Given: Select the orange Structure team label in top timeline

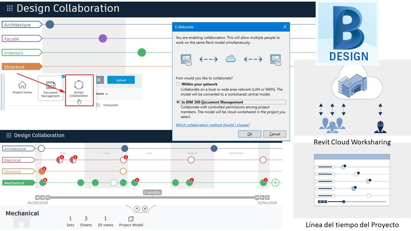Looking at the screenshot, I should pyautogui.click(x=22, y=67).
